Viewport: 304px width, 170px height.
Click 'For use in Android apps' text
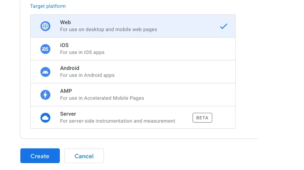[x=87, y=75]
